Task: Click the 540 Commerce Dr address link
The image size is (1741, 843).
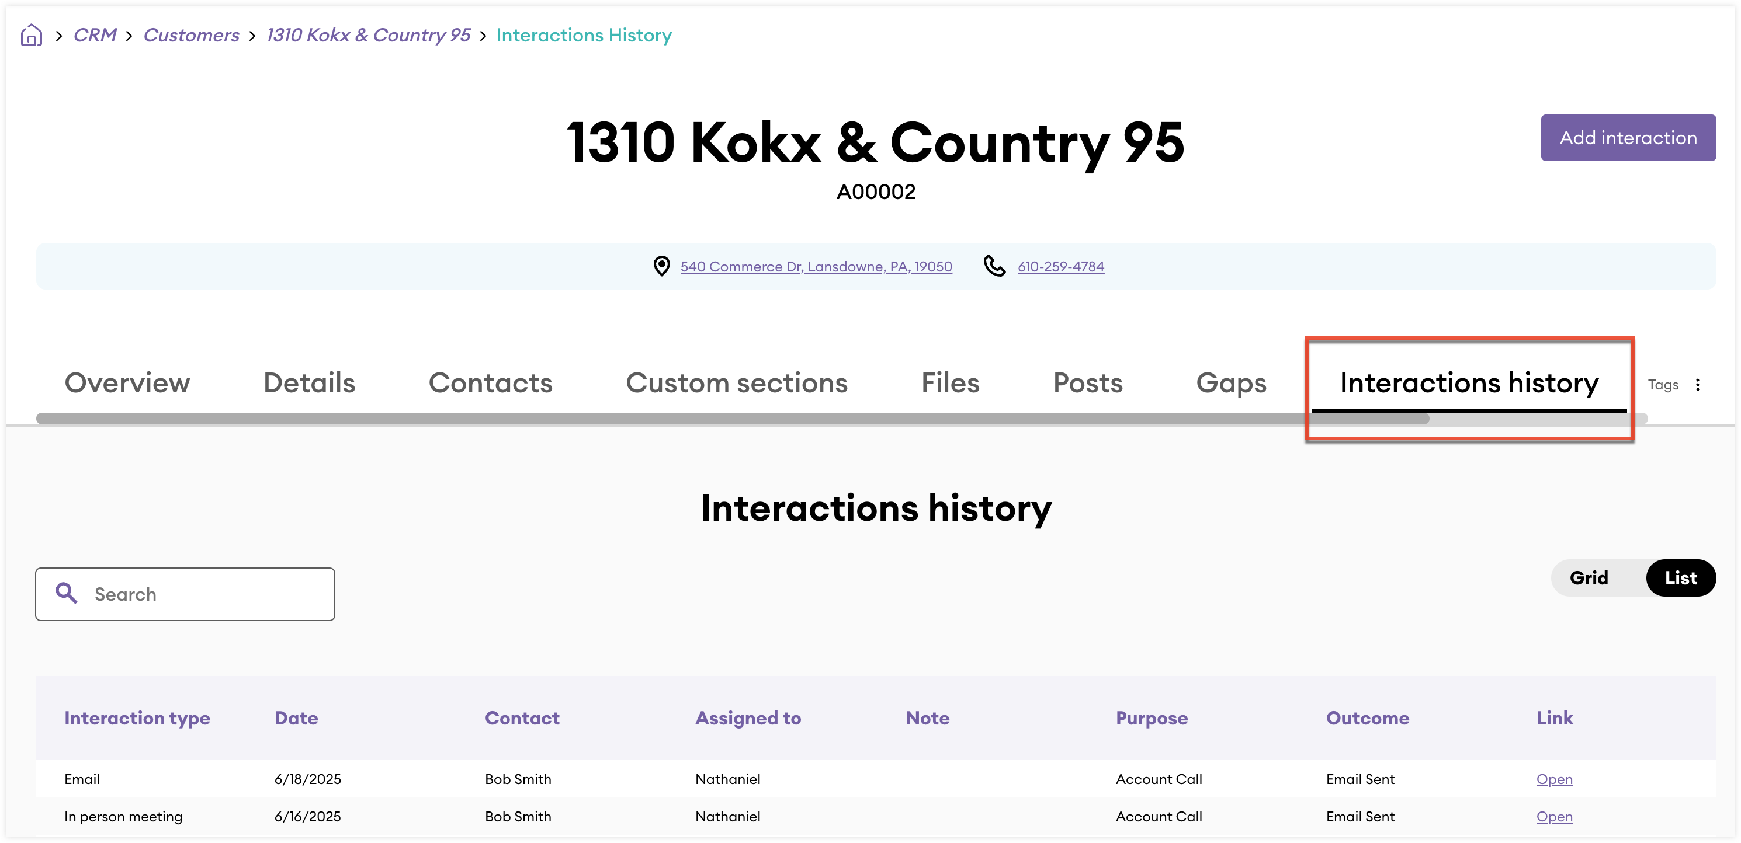Action: pyautogui.click(x=816, y=266)
